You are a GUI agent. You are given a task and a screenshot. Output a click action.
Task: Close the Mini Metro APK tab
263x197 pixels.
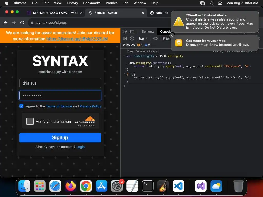pyautogui.click(x=81, y=13)
